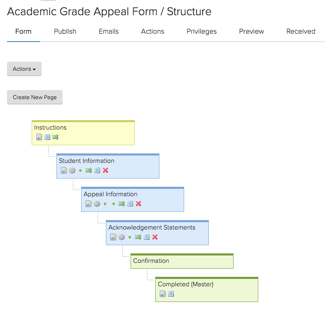The image size is (325, 311).
Task: Switch to the Publish tab
Action: 65,32
